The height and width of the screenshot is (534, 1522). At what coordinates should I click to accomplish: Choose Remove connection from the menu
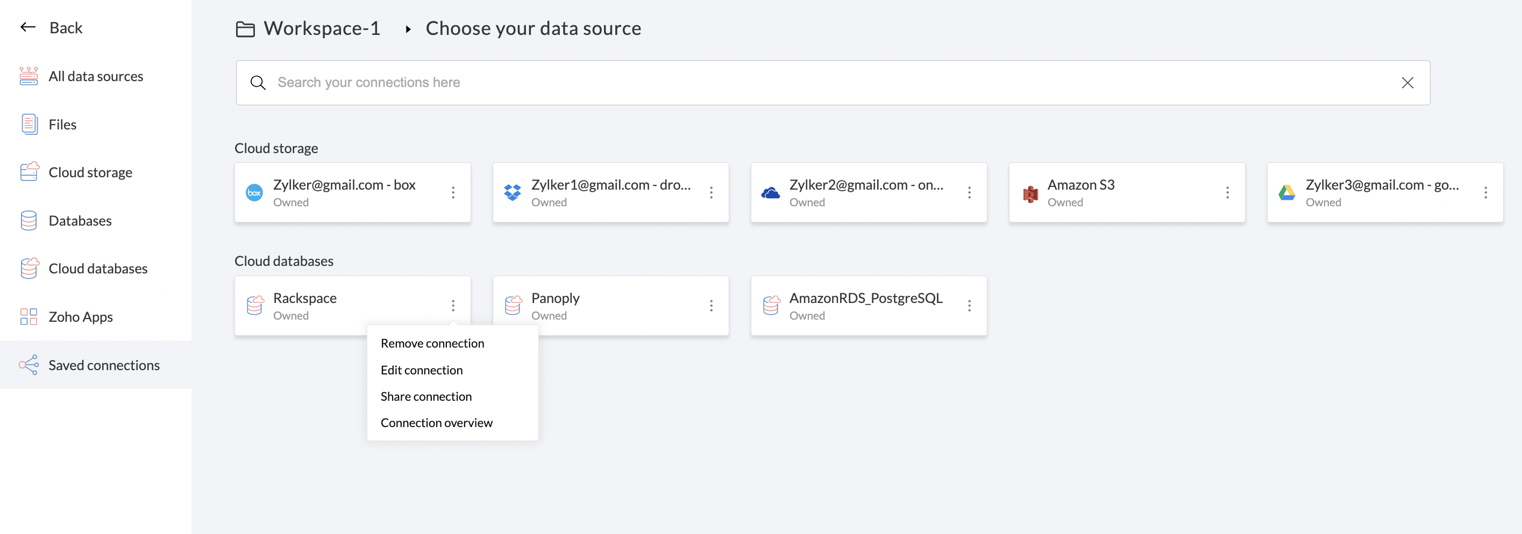[x=432, y=343]
